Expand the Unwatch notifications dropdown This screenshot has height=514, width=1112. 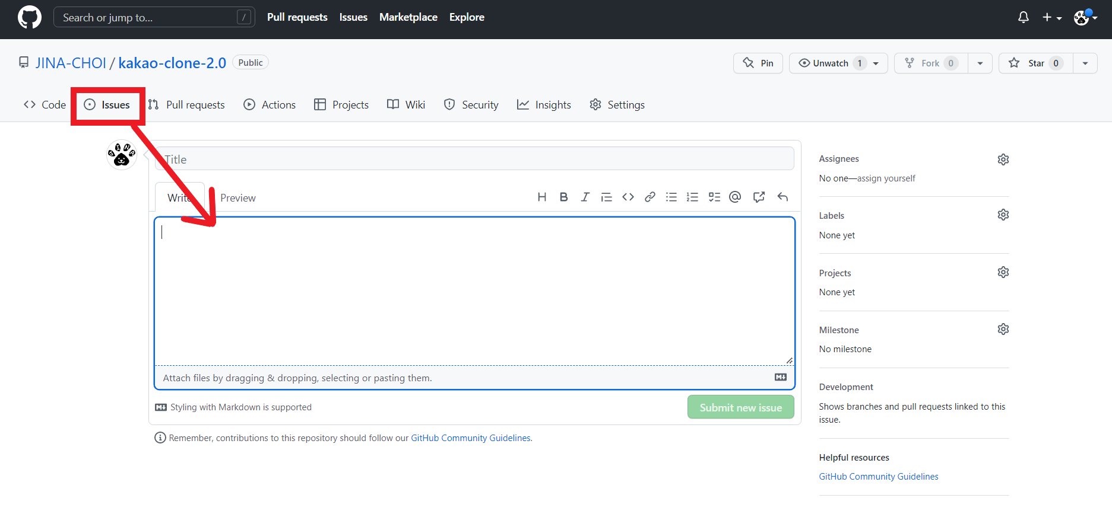tap(876, 63)
